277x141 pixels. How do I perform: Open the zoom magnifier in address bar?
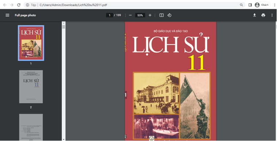click(x=241, y=5)
